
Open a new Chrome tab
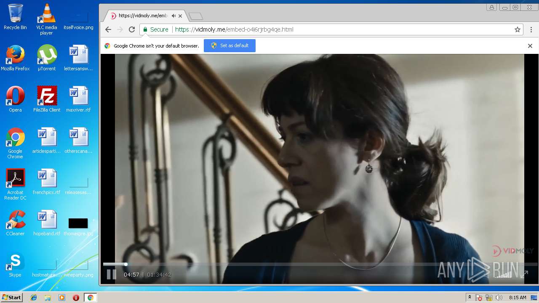tap(196, 16)
